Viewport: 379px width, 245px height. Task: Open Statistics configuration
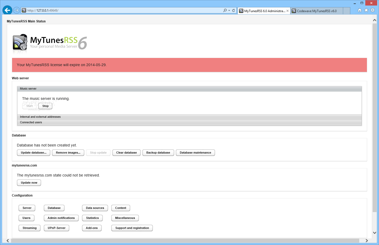coord(92,218)
